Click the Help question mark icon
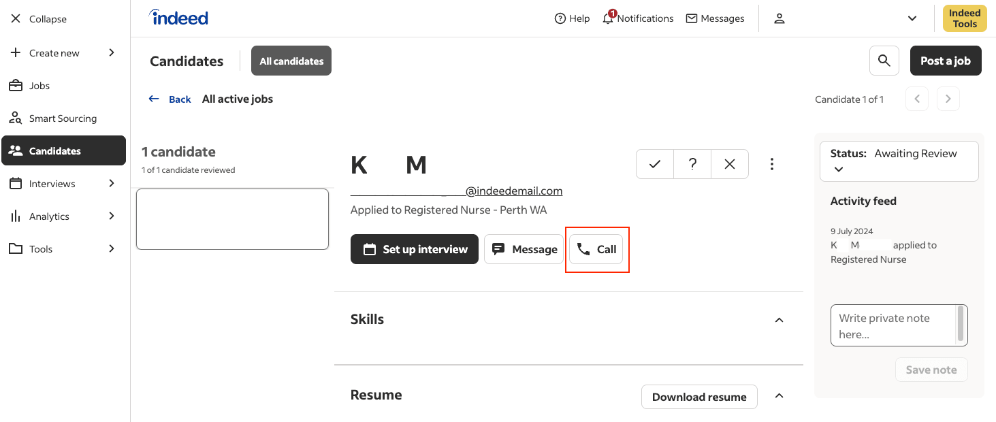 [x=560, y=18]
